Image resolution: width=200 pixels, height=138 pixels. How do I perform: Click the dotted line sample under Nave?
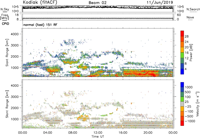(x=190, y=20)
